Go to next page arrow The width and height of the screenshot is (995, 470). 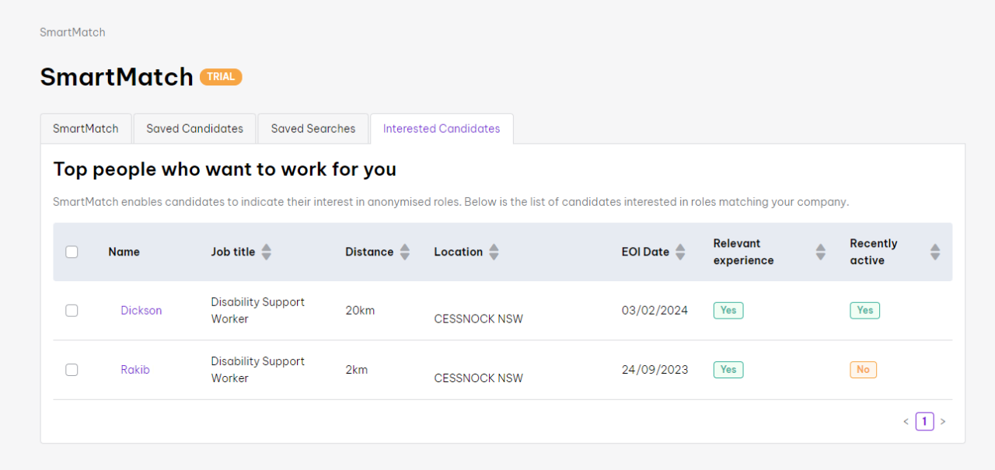pos(943,422)
